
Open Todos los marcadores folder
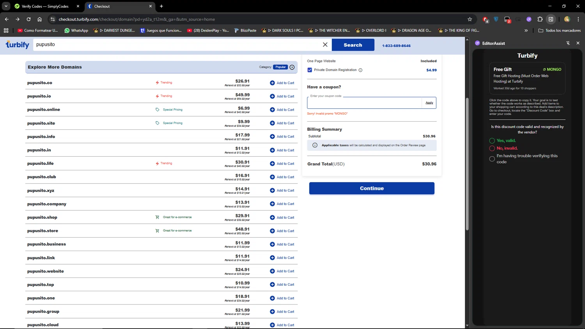tap(559, 30)
